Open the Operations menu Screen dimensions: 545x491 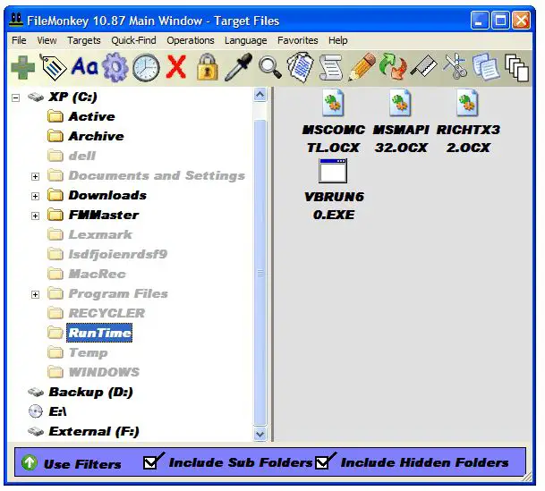190,40
